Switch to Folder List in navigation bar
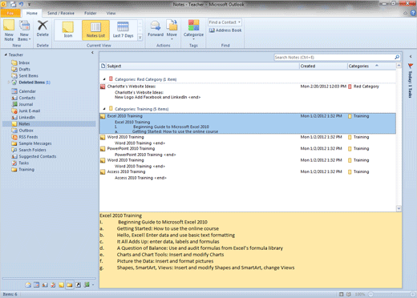 click(70, 285)
